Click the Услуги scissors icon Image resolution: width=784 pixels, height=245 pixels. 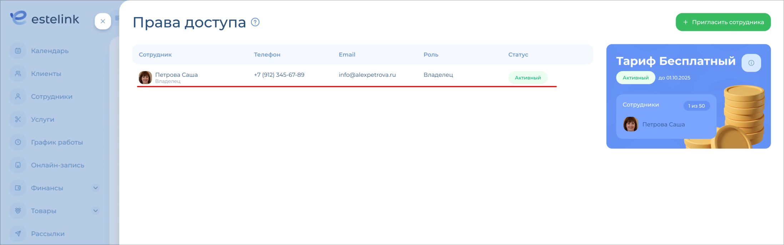pyautogui.click(x=18, y=119)
